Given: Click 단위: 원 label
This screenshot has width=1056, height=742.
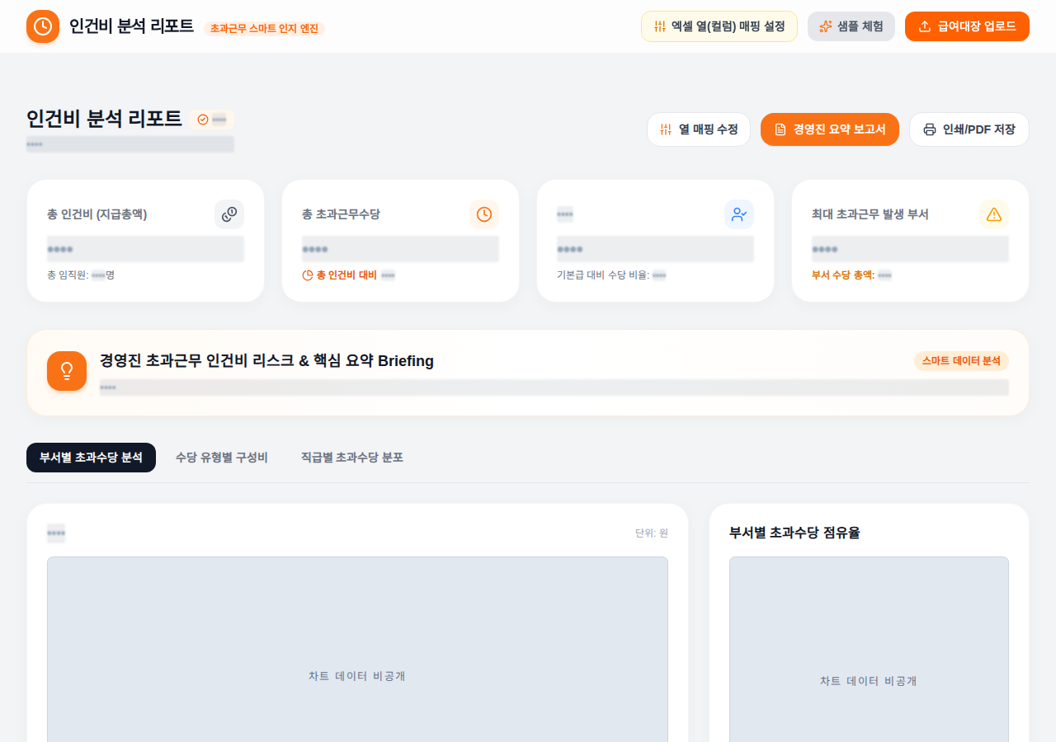Looking at the screenshot, I should (652, 533).
